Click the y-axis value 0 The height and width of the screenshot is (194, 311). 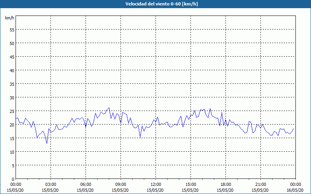click(x=13, y=179)
